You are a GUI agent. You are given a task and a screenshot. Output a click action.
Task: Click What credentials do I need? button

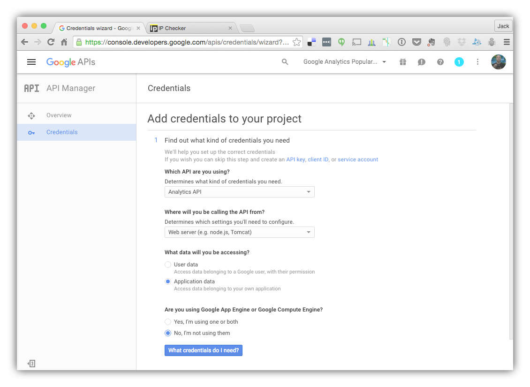click(204, 350)
